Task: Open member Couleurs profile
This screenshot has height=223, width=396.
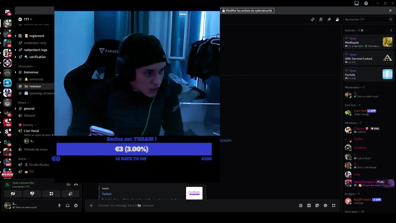Action: (x=368, y=148)
